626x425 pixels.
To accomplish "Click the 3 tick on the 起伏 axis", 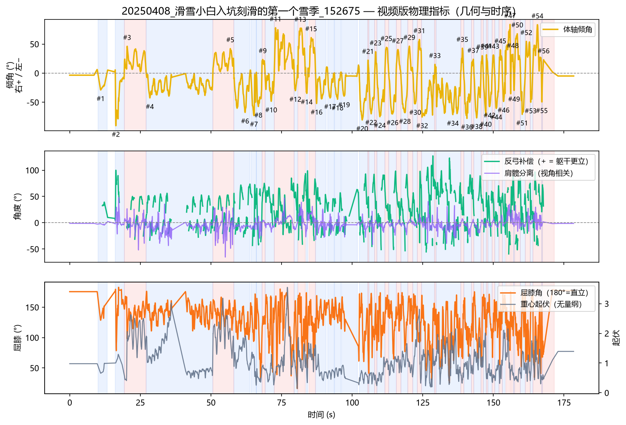I will click(607, 304).
